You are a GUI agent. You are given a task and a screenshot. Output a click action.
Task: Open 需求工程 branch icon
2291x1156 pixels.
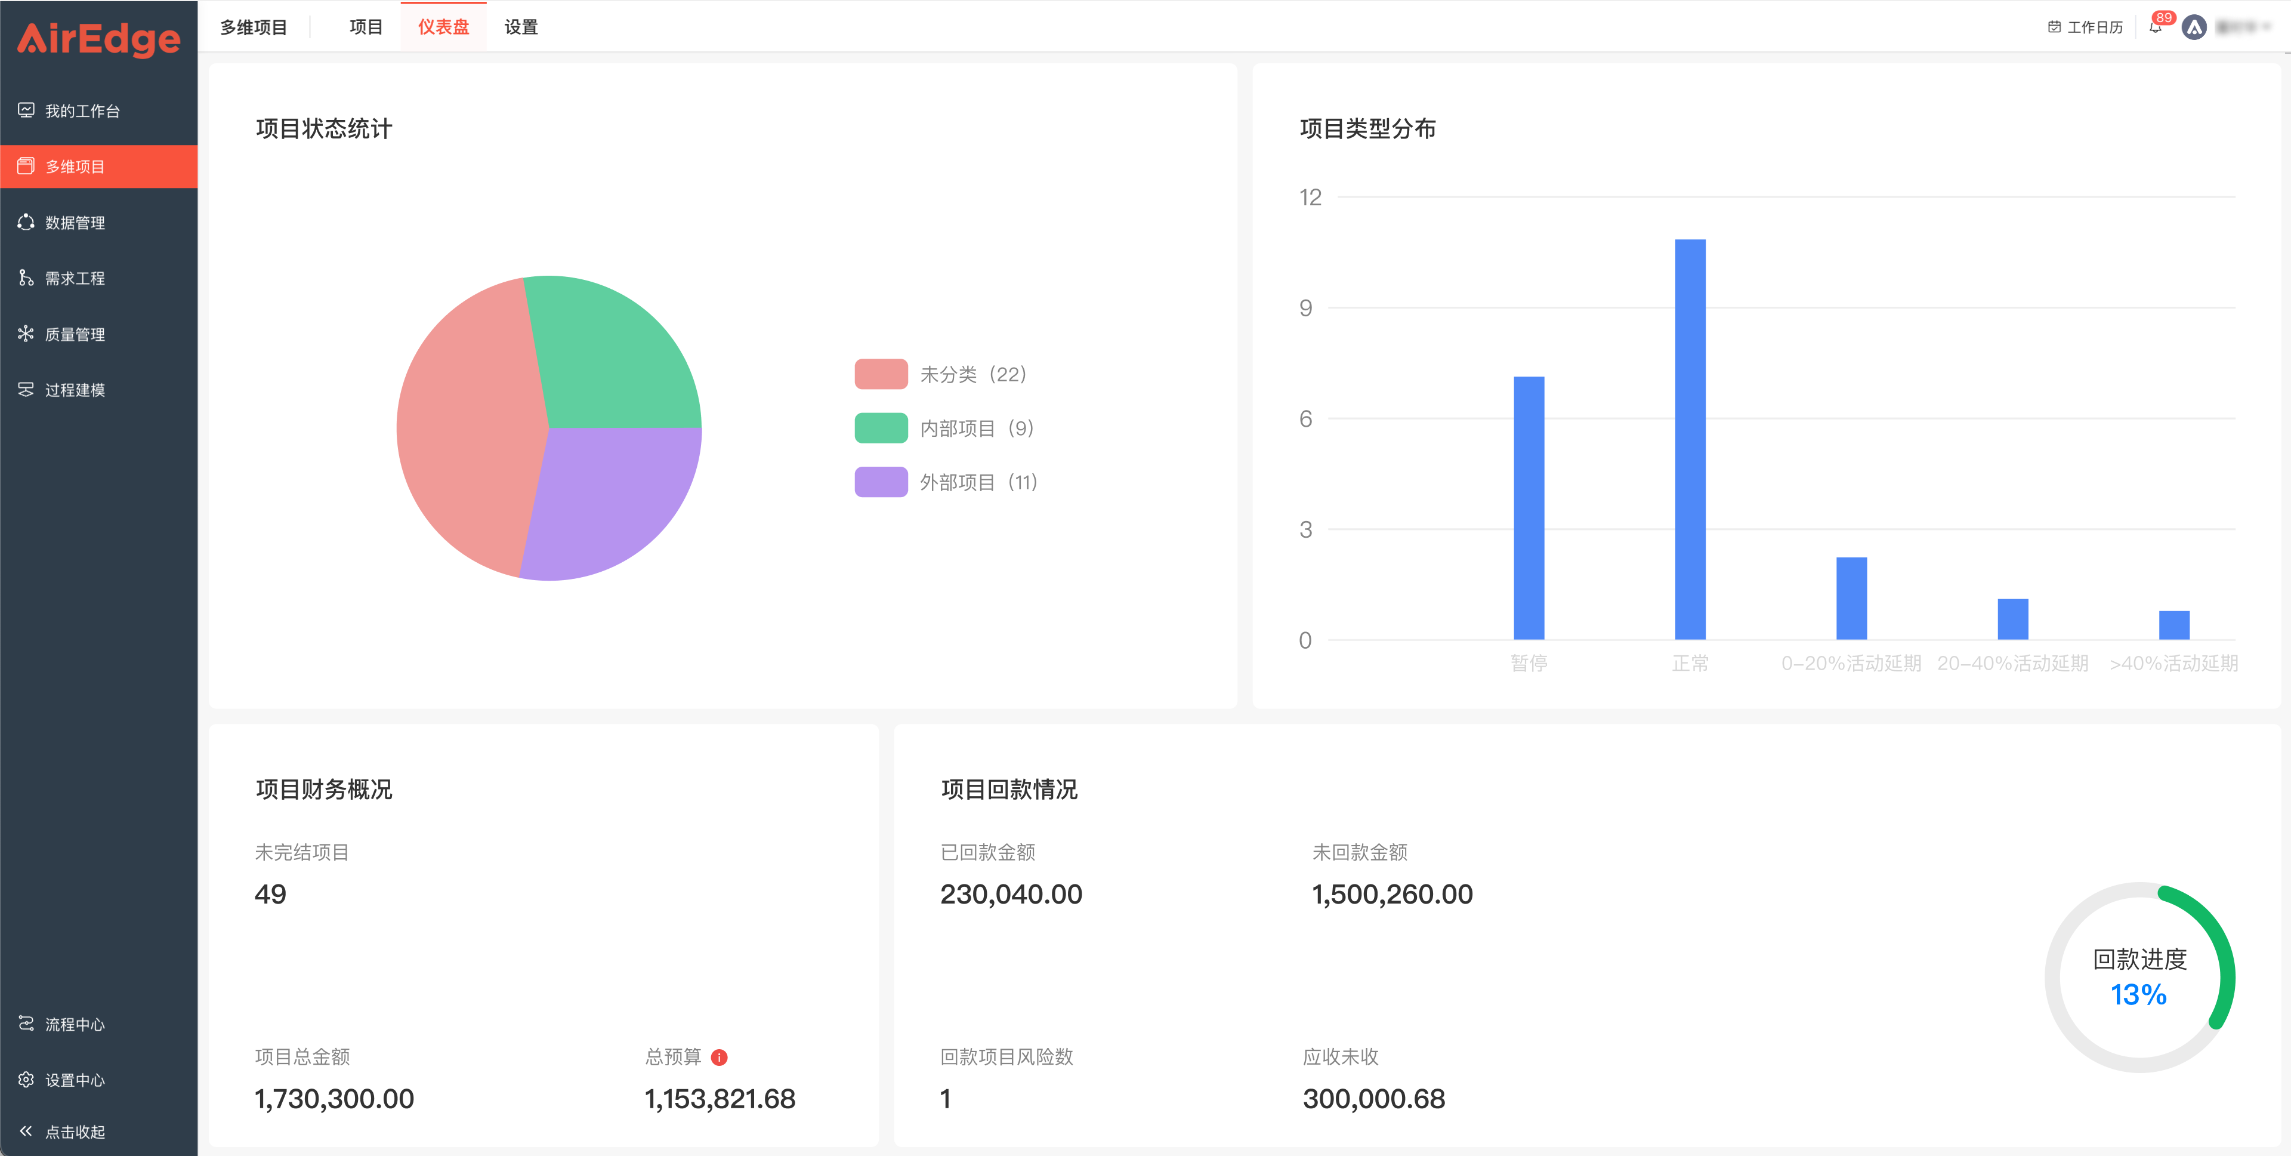[x=26, y=279]
